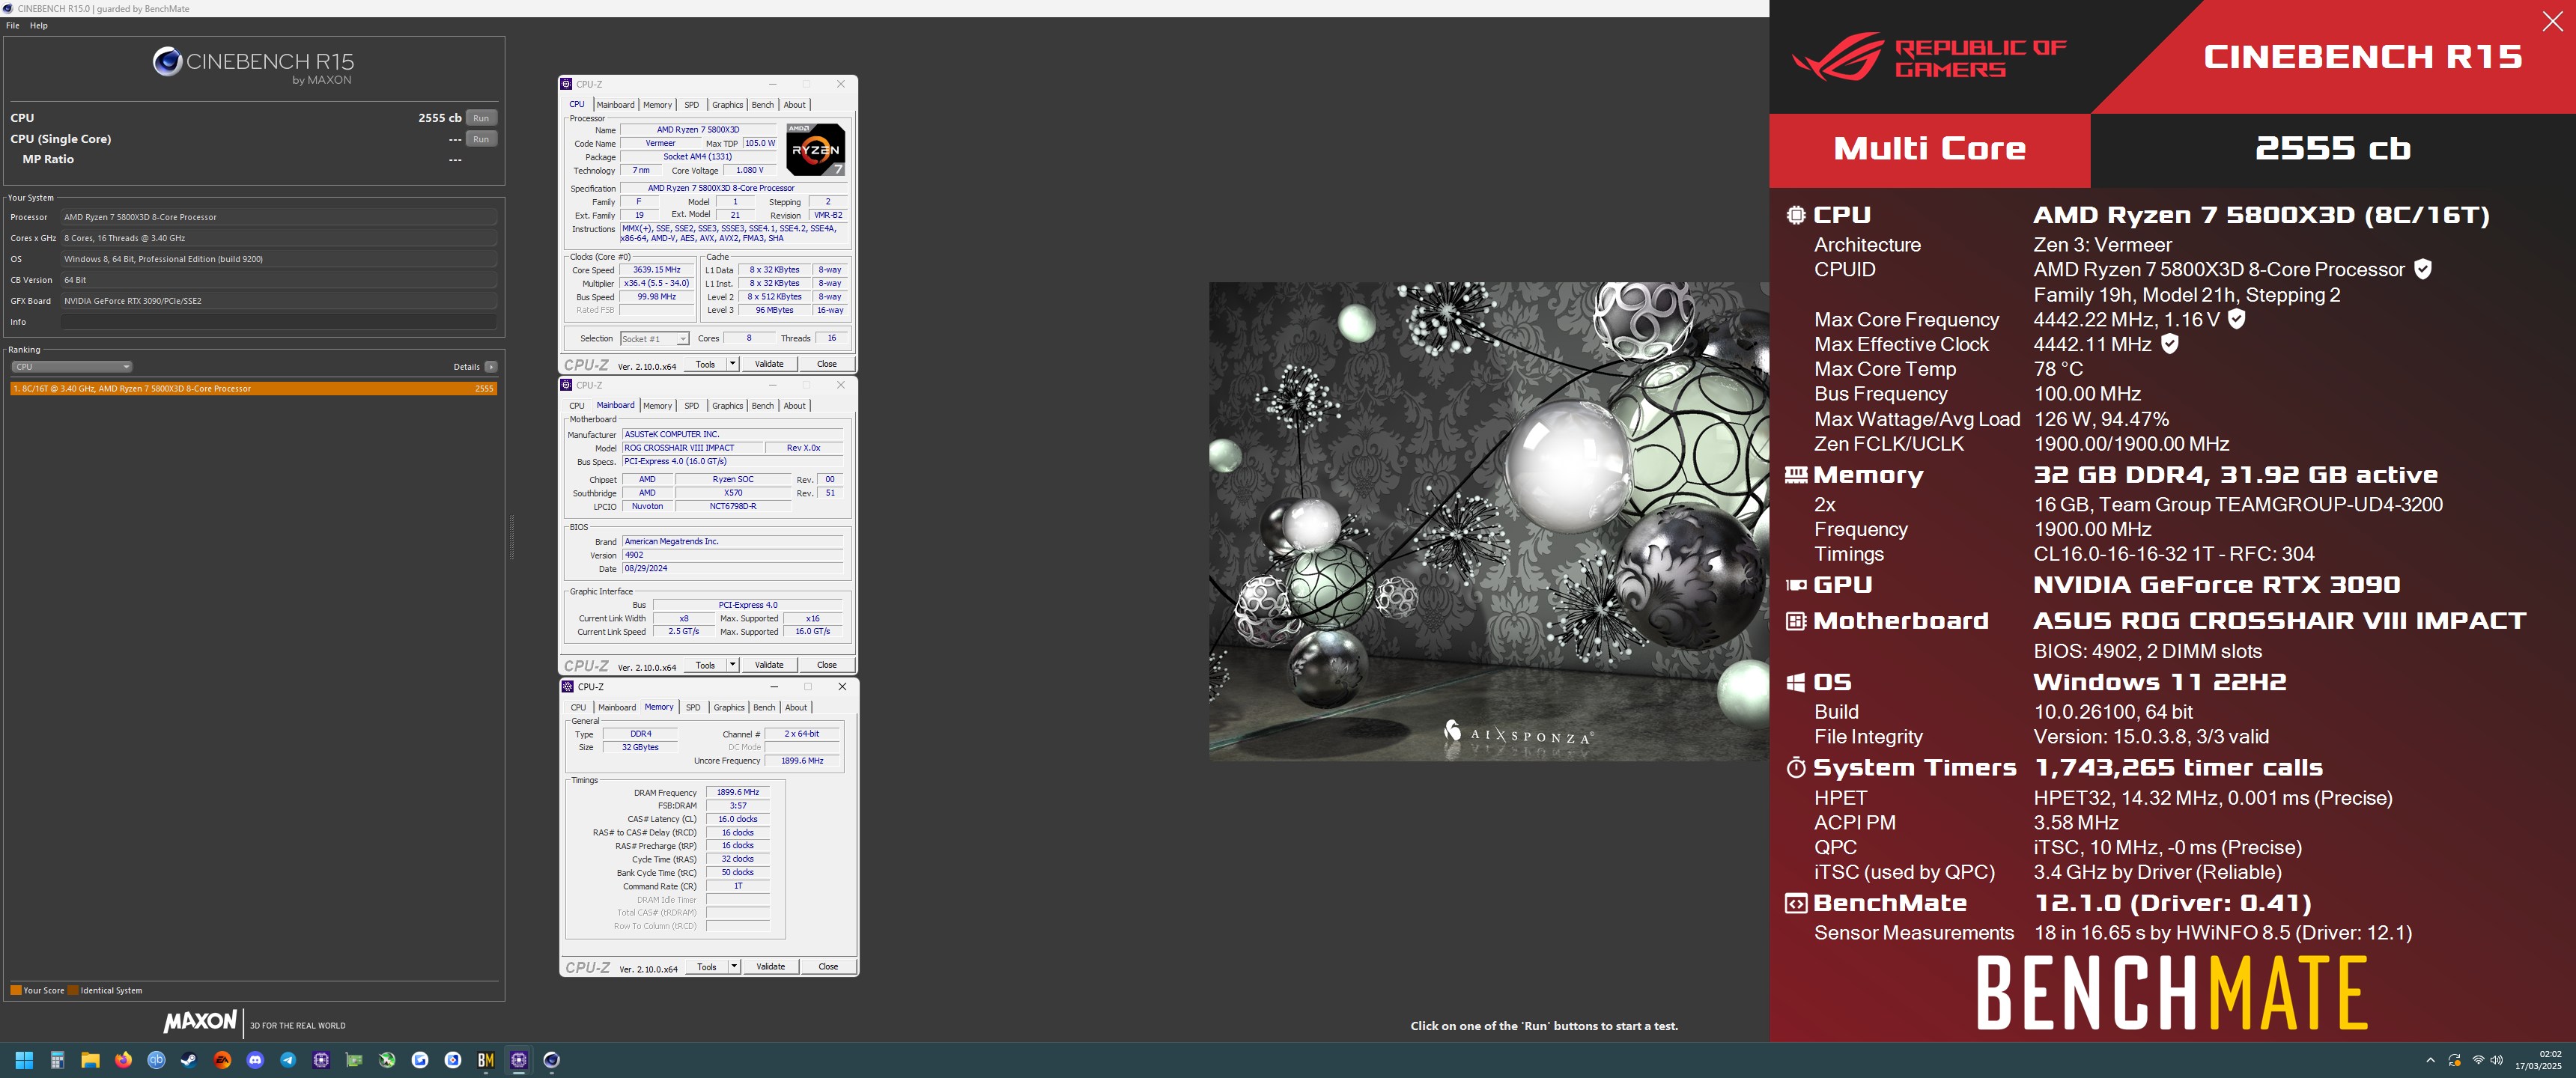Select CPU tab in bottom CPU-Z window
Image resolution: width=2576 pixels, height=1078 pixels.
point(578,708)
